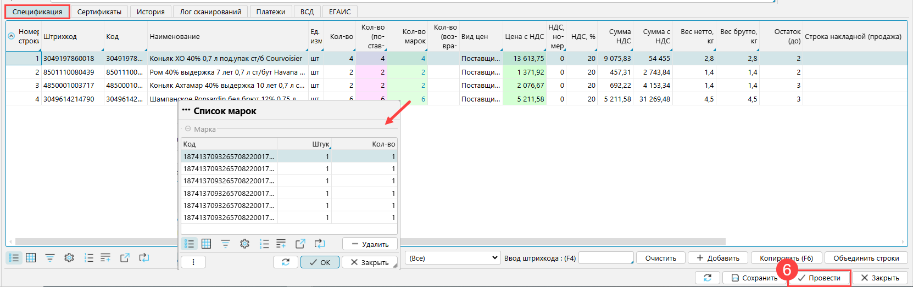913x287 pixels.
Task: Click settings gear in Список марок dialog
Action: [245, 244]
